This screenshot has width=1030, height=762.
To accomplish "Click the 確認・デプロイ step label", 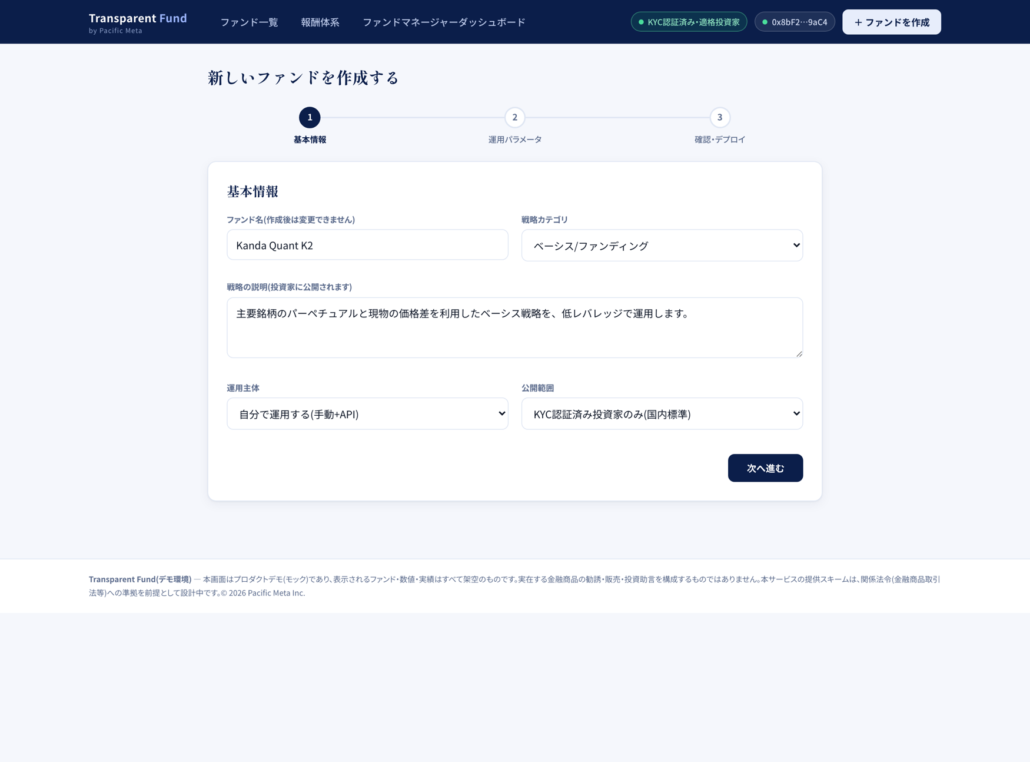I will point(720,140).
